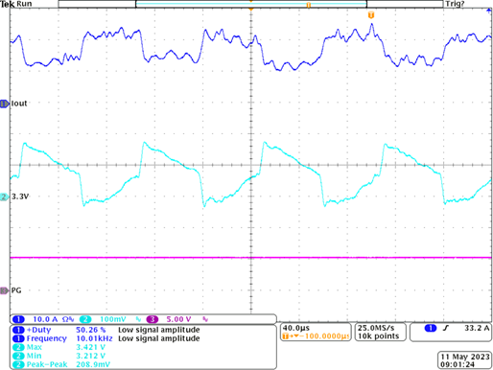Click the +Duty measurement readout
493x370 pixels.
106,330
